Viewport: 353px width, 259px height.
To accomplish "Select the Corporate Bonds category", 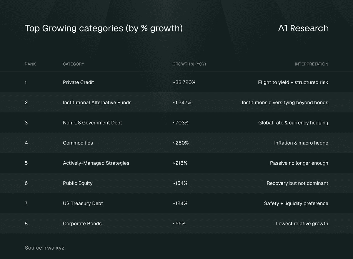I will tap(82, 223).
